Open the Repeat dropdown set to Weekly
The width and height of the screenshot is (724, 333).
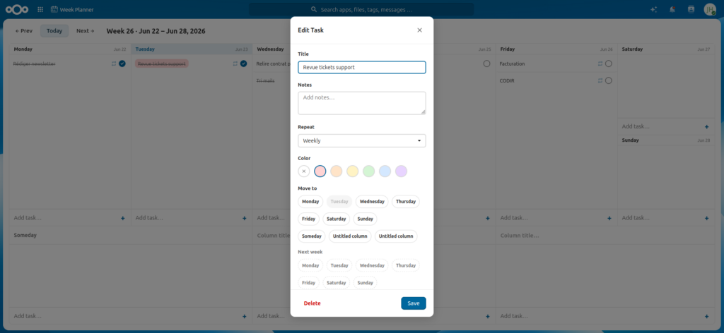pyautogui.click(x=362, y=140)
